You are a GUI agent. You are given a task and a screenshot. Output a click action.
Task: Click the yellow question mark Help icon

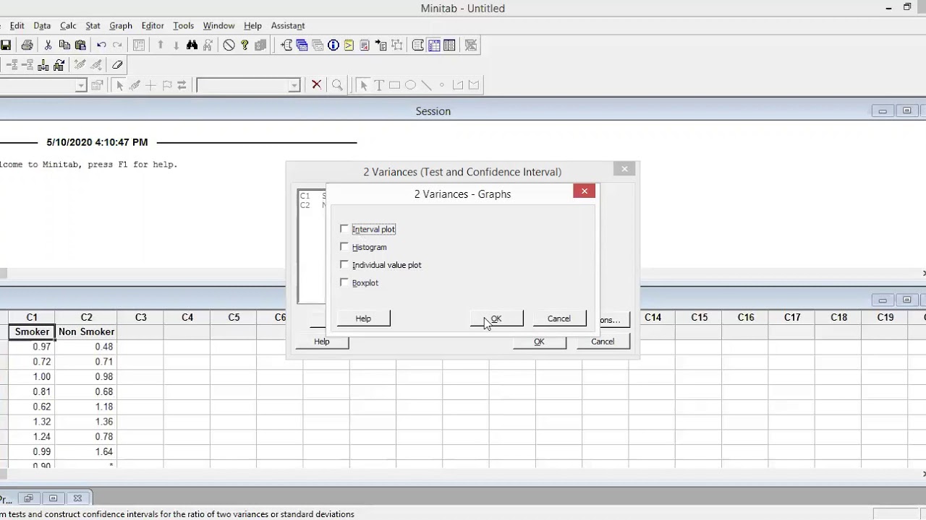[x=245, y=45]
